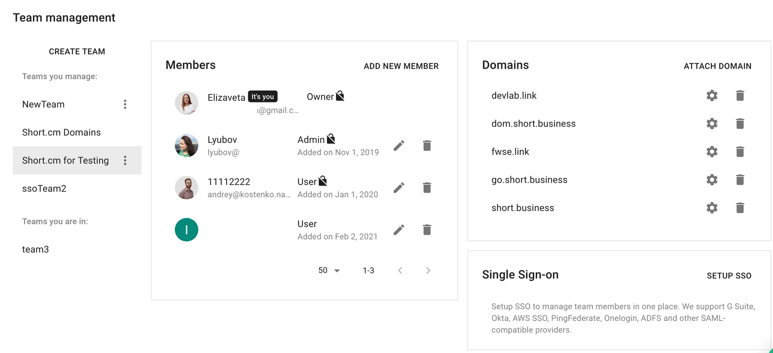773x353 pixels.
Task: Select Short.cm for Testing team
Action: click(77, 160)
